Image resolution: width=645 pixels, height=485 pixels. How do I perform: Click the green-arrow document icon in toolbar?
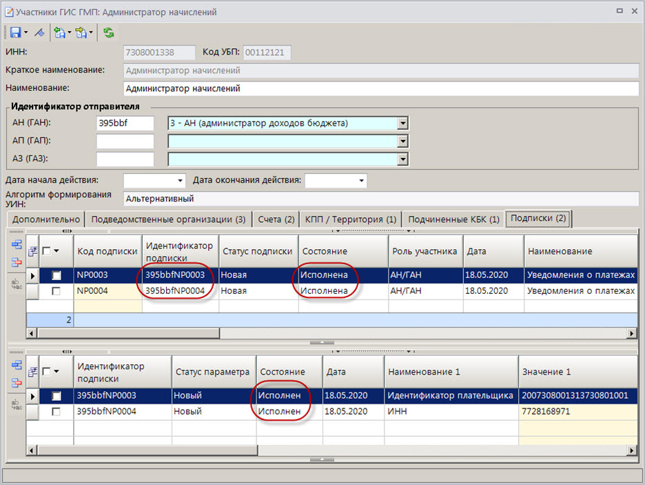click(60, 32)
